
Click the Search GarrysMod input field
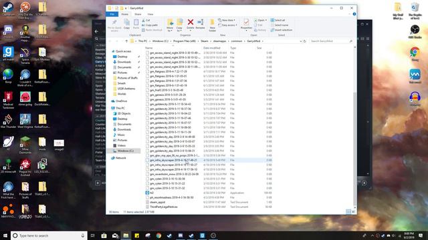coord(331,41)
